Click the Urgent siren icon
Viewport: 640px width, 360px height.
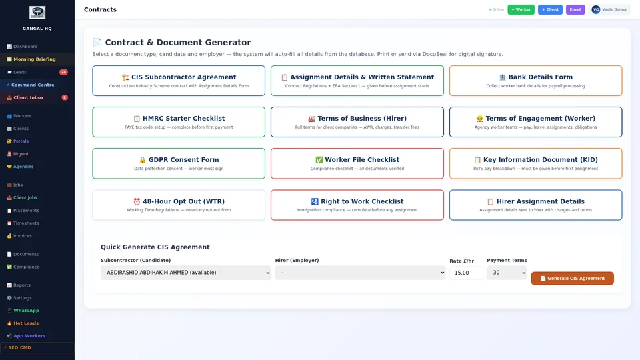[x=9, y=154]
